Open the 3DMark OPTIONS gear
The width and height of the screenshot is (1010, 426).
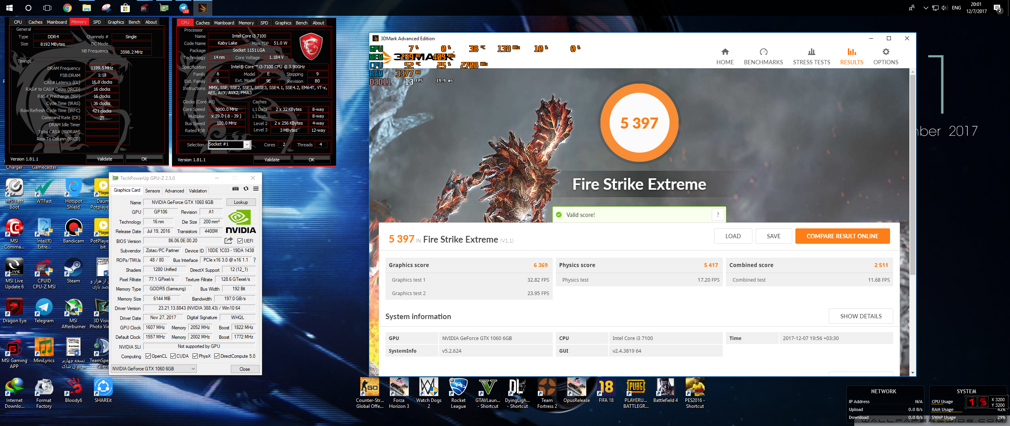(886, 57)
